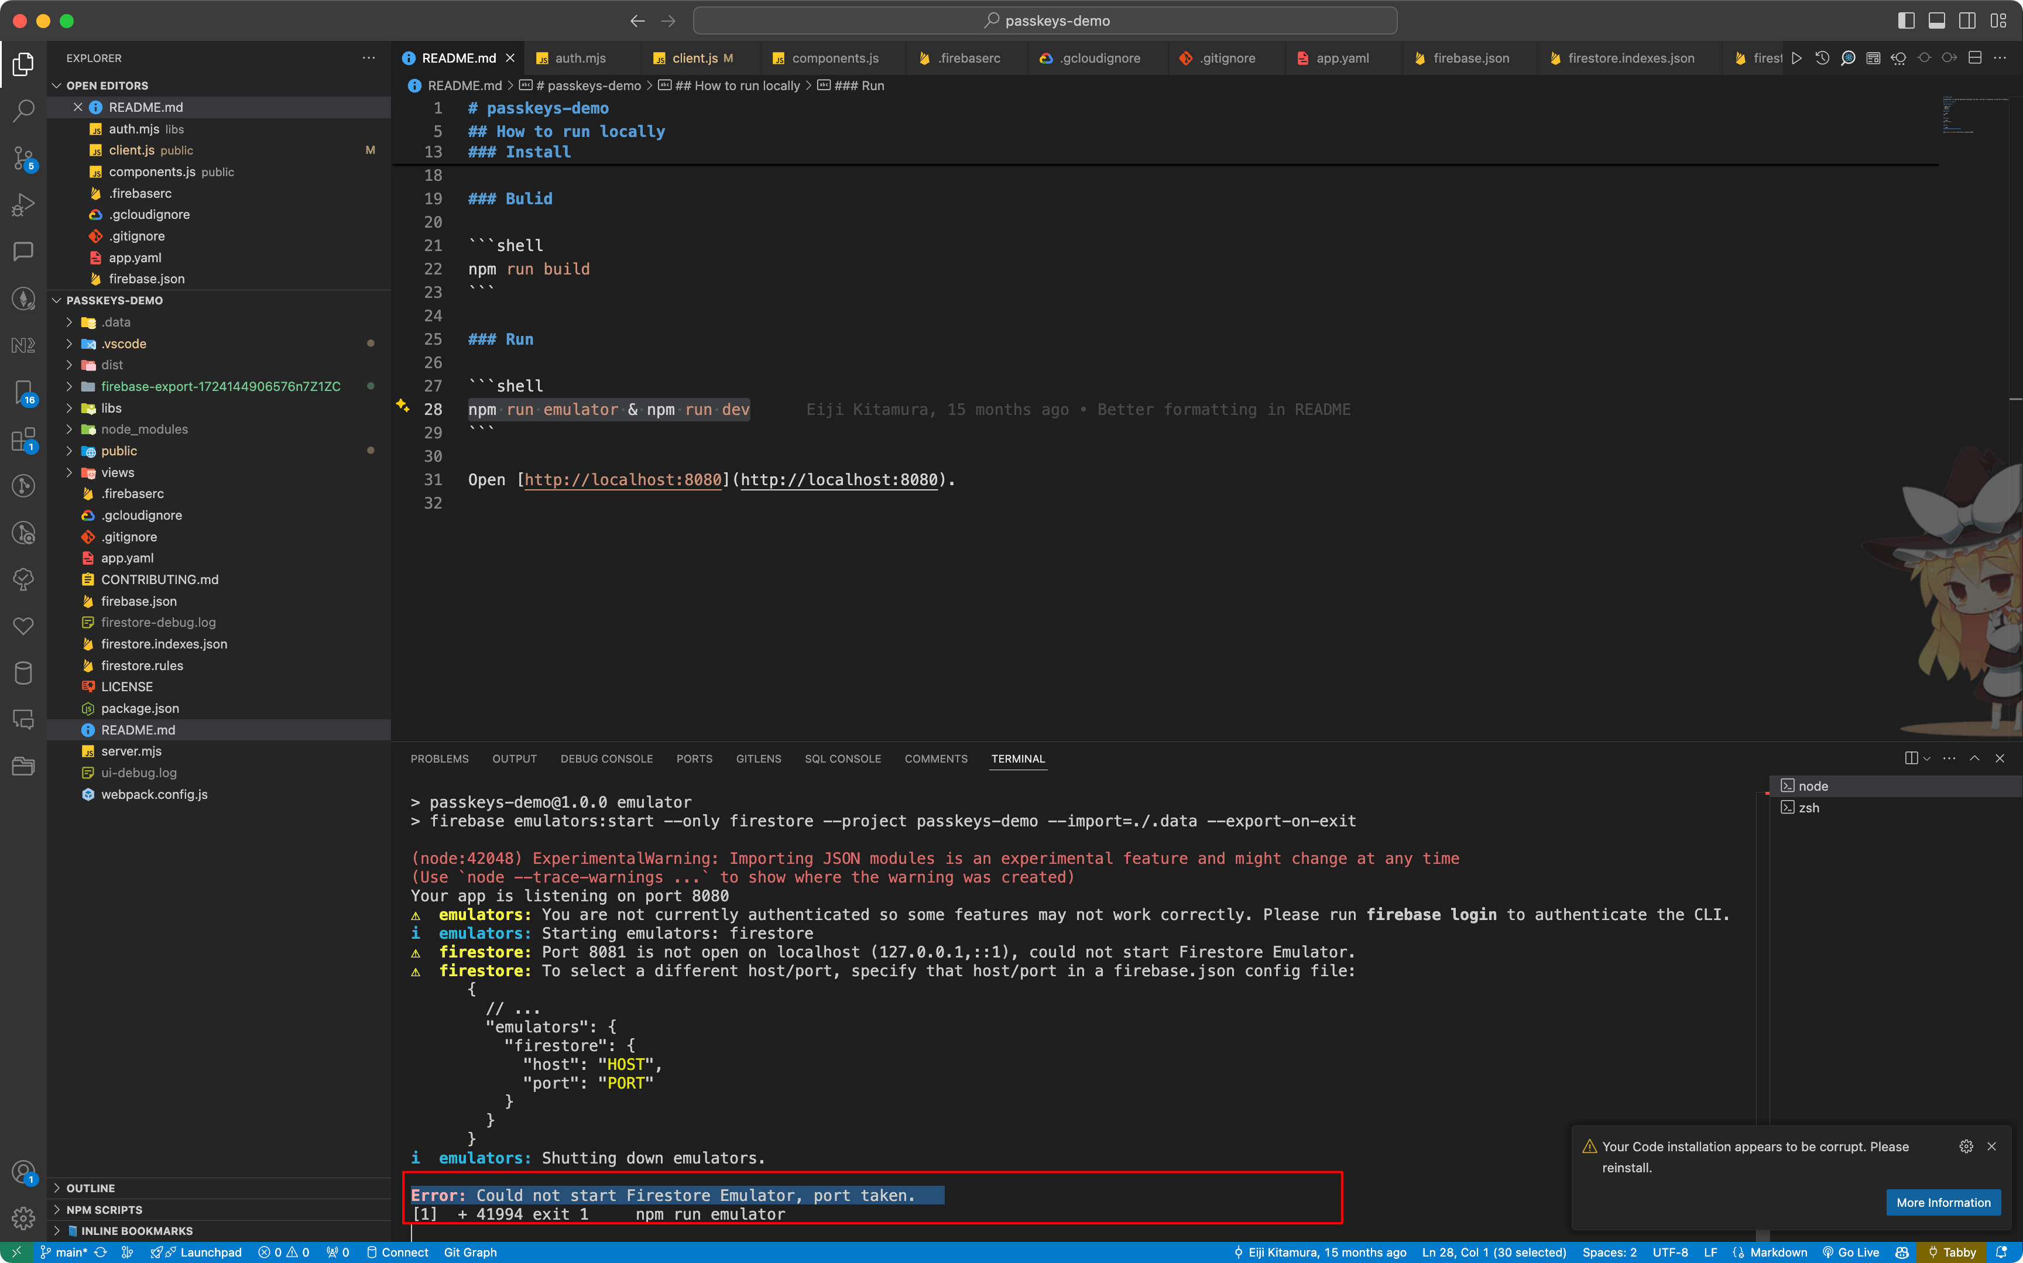Open Explorer Views and More Actions ellipsis
This screenshot has height=1263, width=2023.
click(368, 57)
